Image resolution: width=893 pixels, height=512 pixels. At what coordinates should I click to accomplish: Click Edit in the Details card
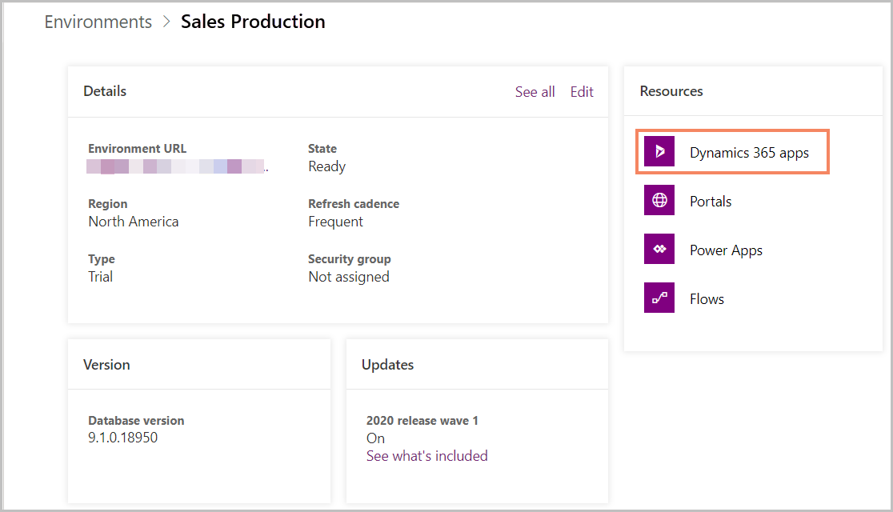point(582,92)
